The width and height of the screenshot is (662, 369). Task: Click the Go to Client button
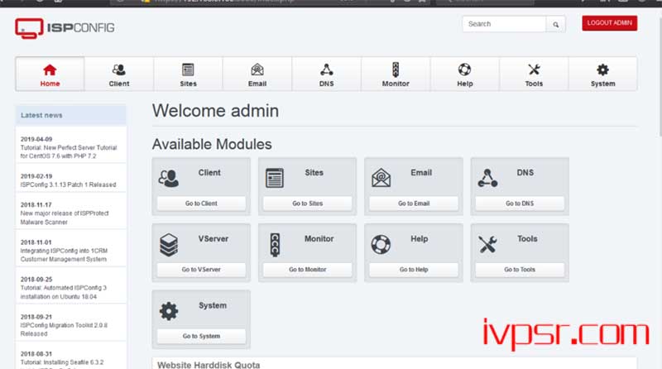(x=201, y=204)
